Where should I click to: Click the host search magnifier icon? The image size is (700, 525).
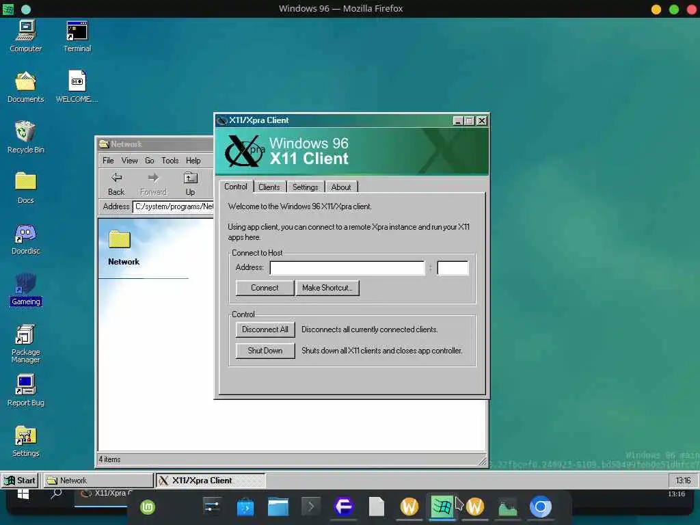56,494
